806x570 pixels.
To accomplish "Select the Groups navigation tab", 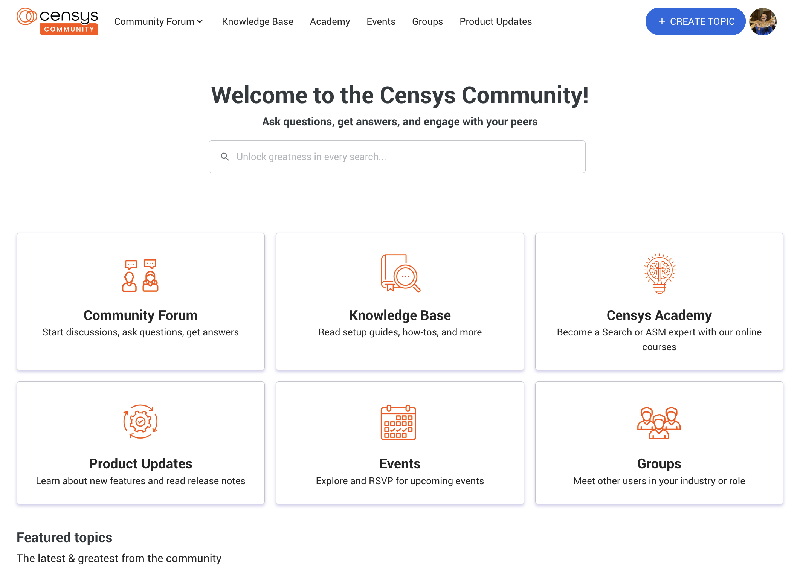I will coord(428,21).
